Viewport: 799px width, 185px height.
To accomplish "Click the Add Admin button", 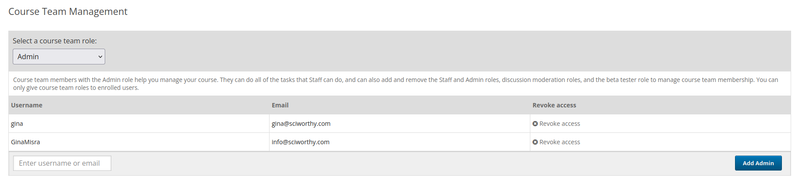I will (758, 163).
